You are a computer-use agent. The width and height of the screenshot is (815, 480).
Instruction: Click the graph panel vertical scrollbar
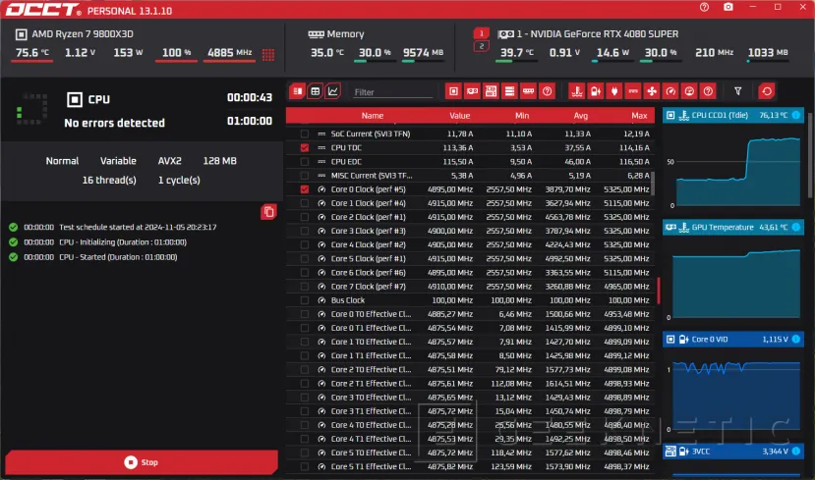coord(810,155)
